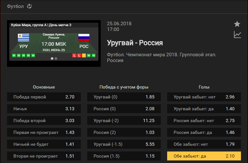
Task: Bet on Ничья at 3.13
Action: tap(44, 109)
